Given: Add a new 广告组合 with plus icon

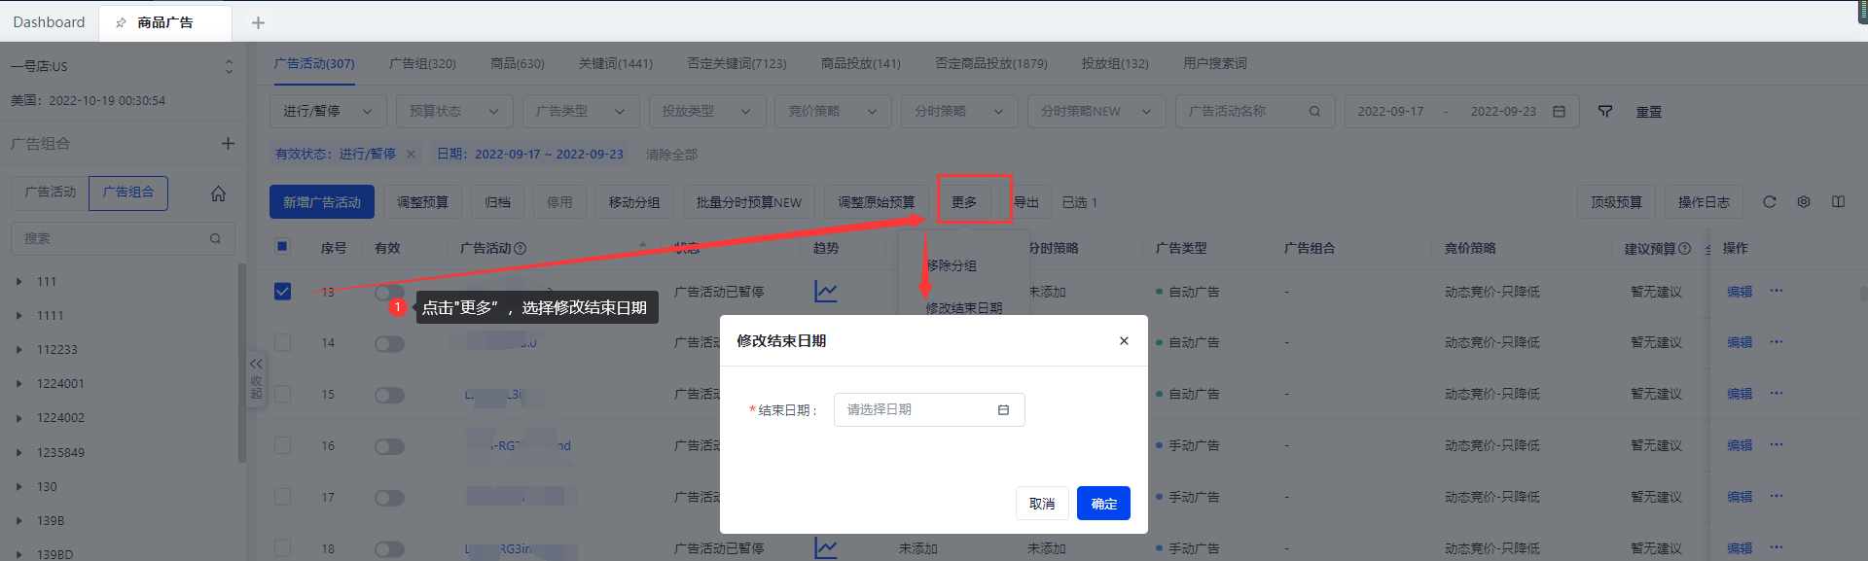Looking at the screenshot, I should pyautogui.click(x=228, y=143).
